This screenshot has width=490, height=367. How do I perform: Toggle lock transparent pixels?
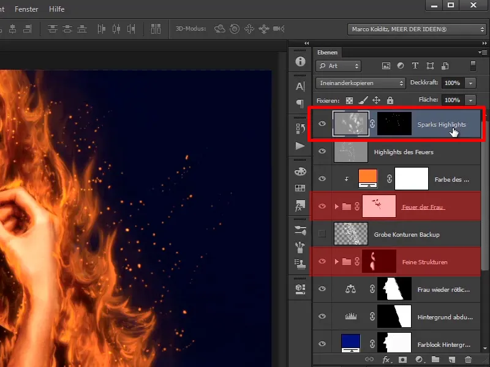point(349,100)
